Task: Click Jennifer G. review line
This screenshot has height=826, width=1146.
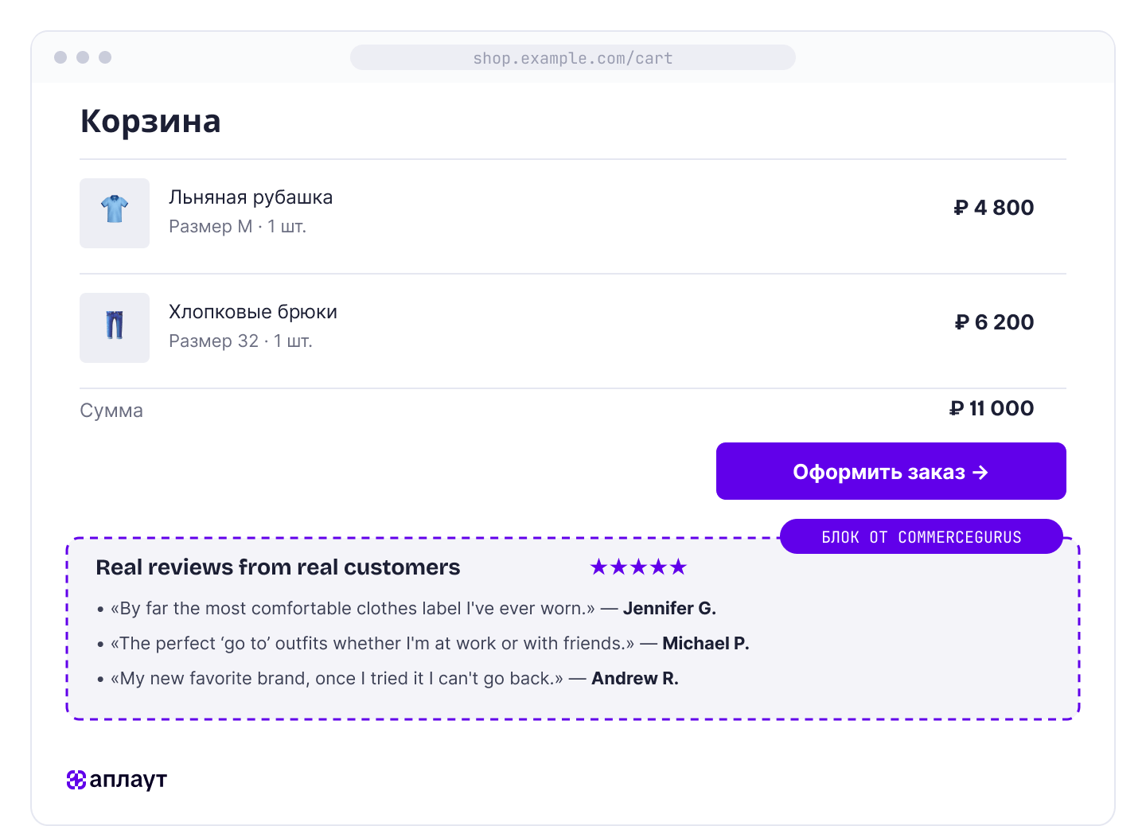Action: pos(407,609)
